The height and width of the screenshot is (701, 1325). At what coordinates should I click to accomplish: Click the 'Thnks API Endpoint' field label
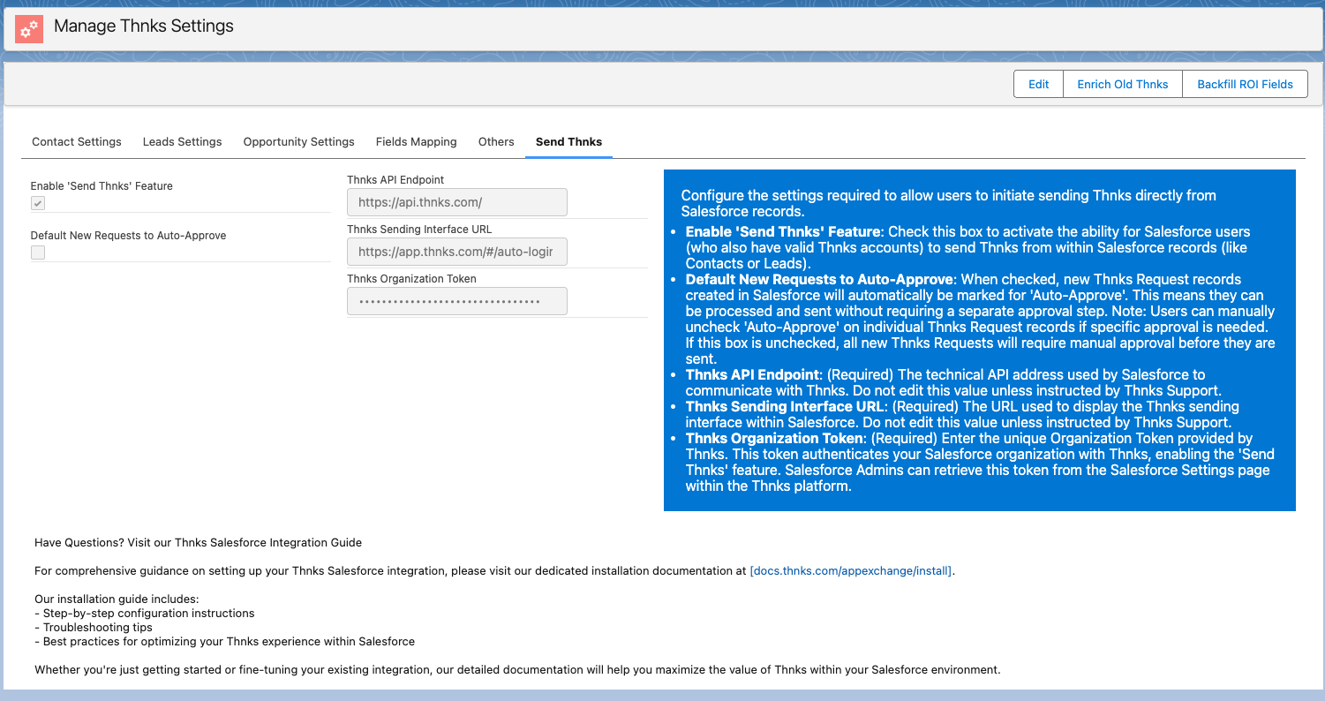395,180
